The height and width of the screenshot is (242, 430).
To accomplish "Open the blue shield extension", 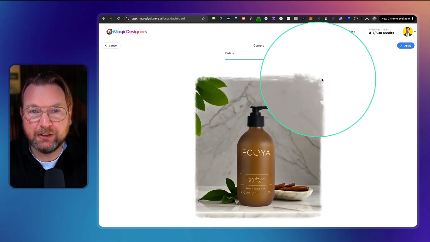I will [x=348, y=19].
